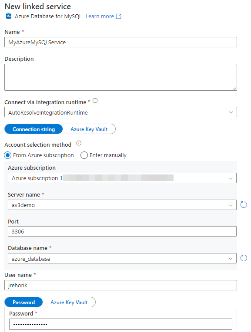Screen dimensions: 251x332
Task: Choose the Enter manually radio option
Action: pos(84,155)
